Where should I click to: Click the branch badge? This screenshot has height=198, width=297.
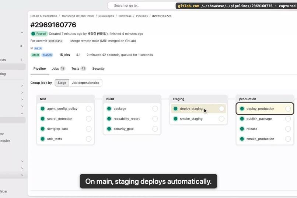click(x=47, y=55)
